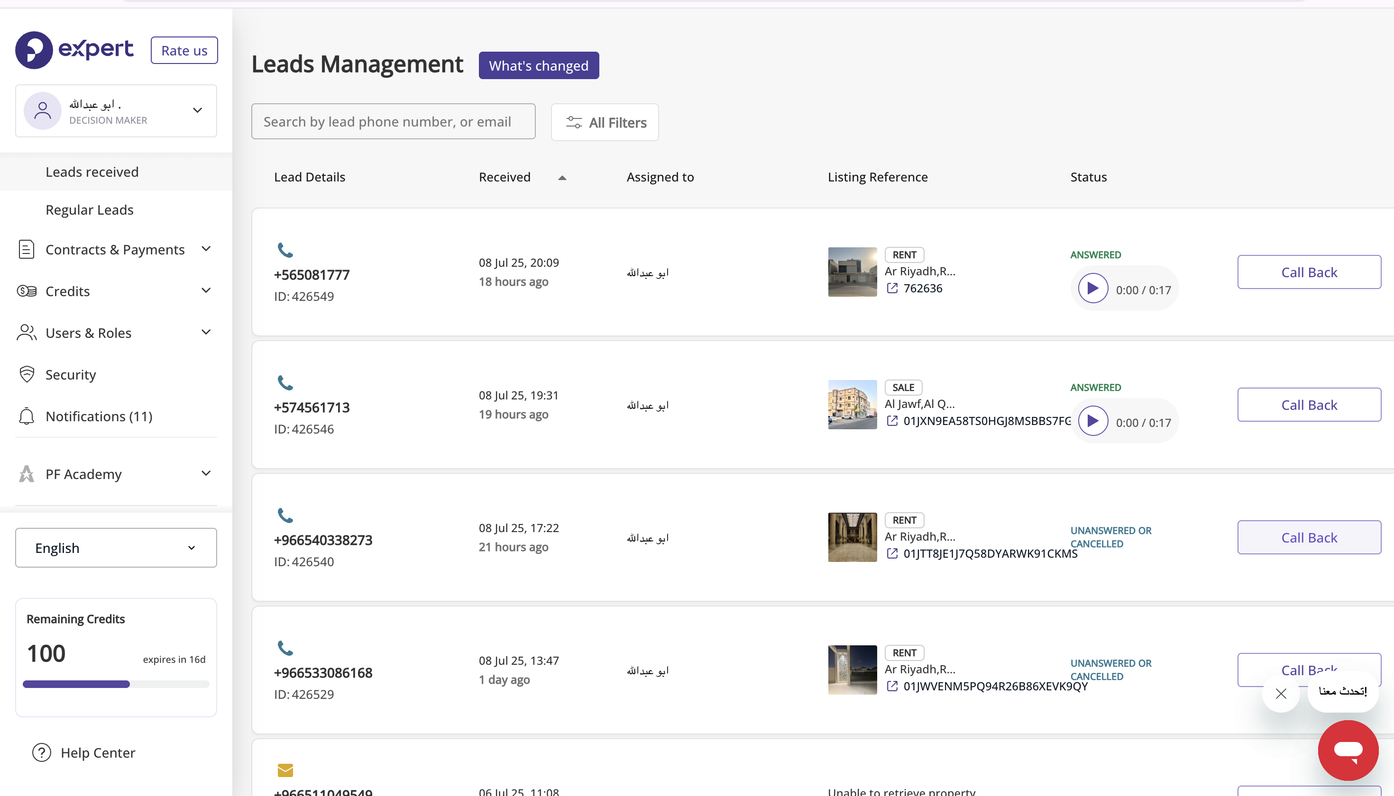Open the red chat support bubble

1348,750
